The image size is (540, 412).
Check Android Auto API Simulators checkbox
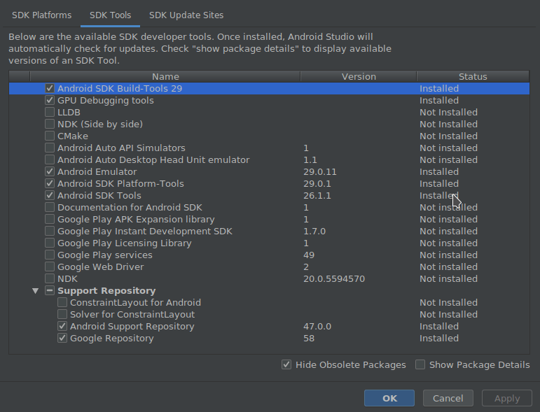tap(50, 148)
